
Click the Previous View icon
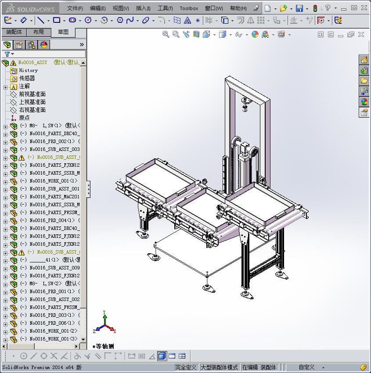coord(186,35)
